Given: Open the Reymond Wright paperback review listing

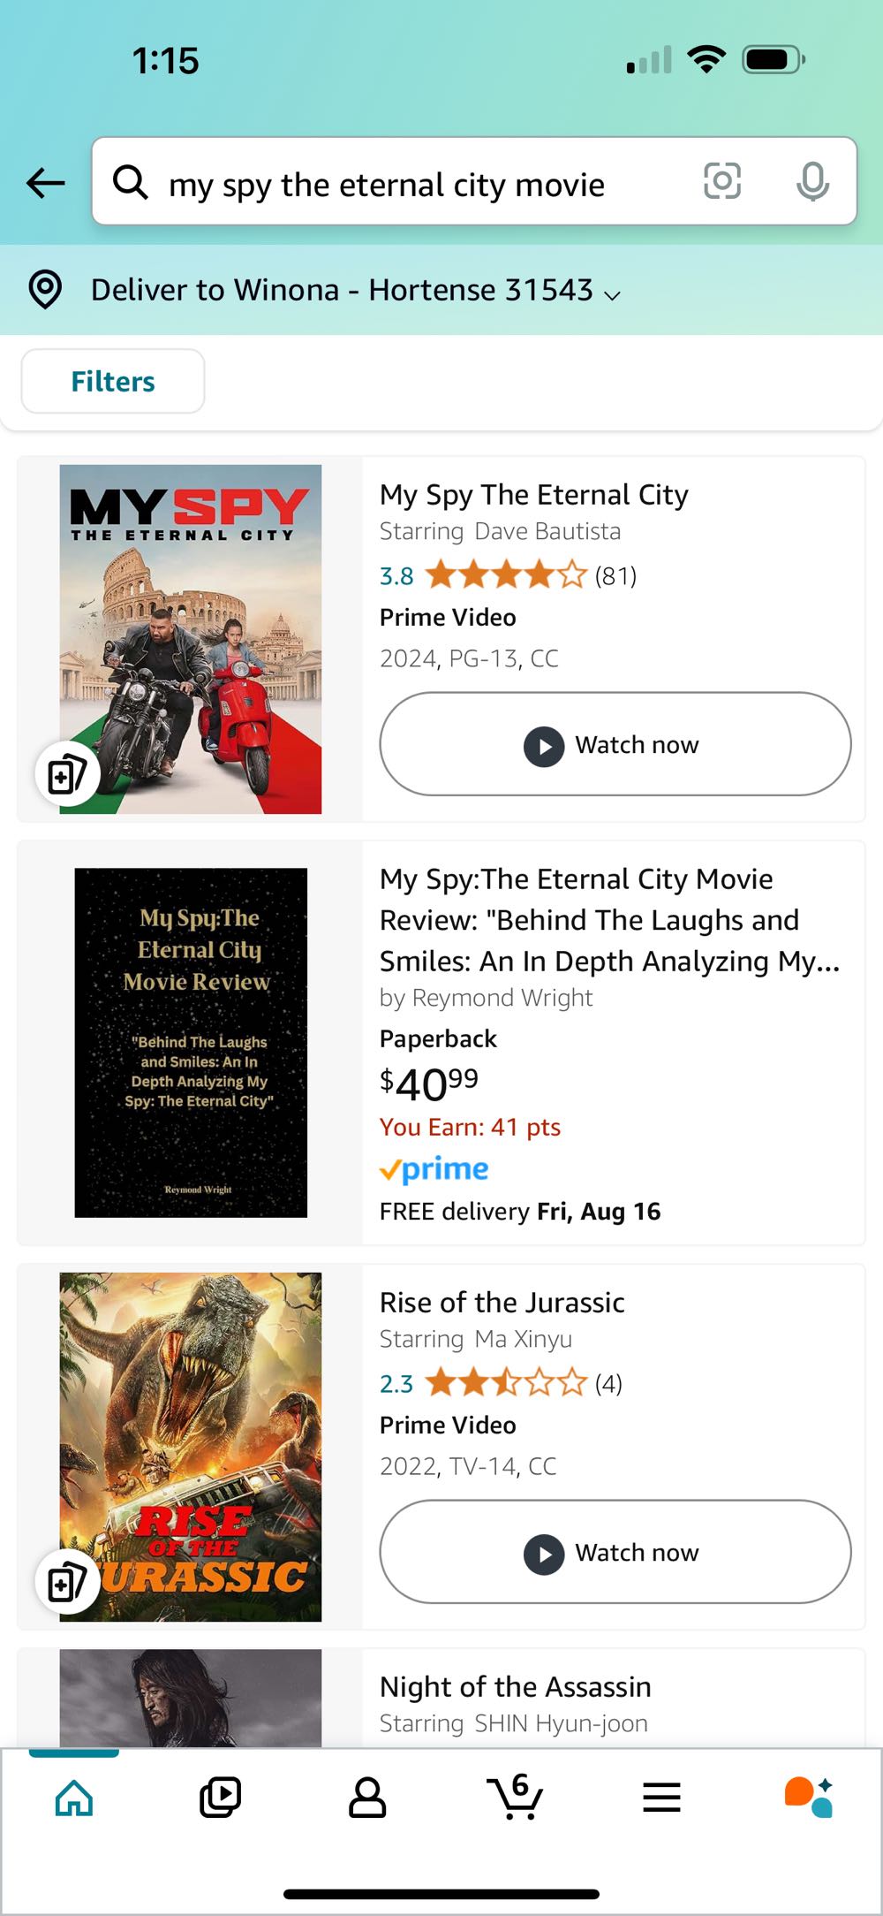Looking at the screenshot, I should (610, 920).
